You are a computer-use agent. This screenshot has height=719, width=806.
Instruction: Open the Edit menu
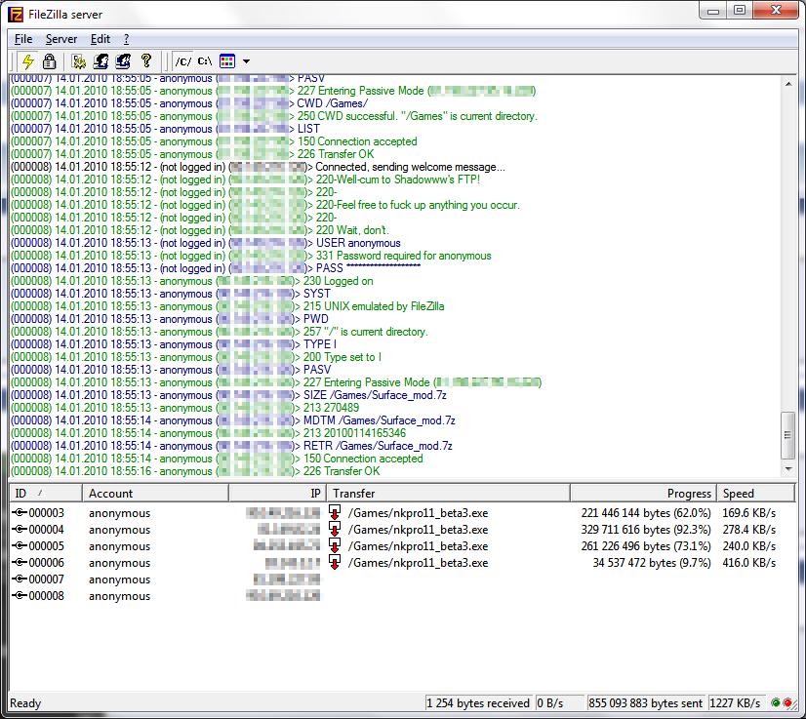point(101,39)
